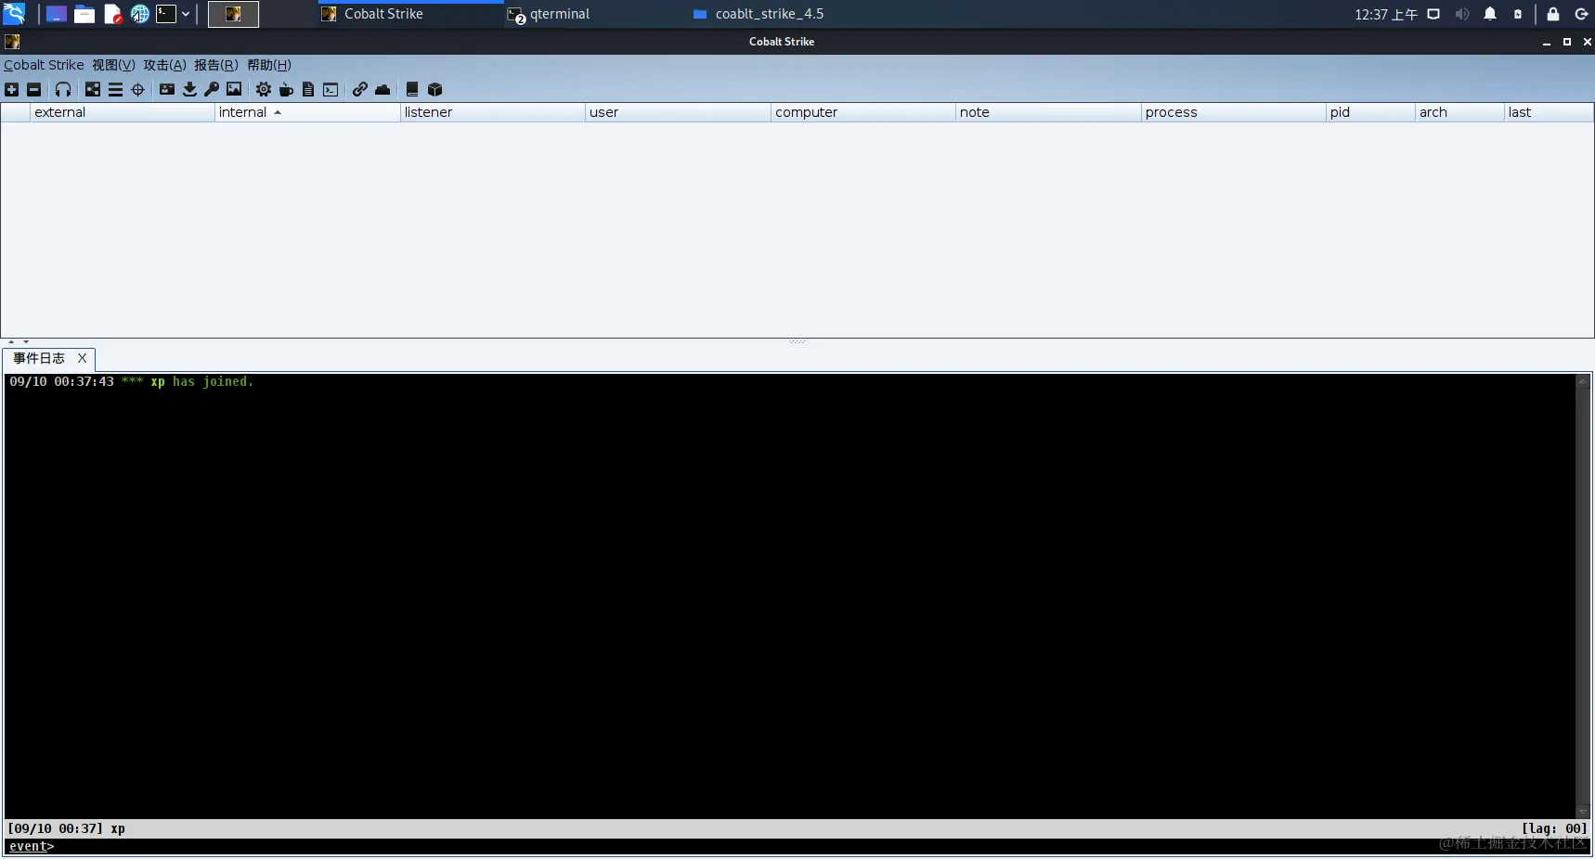Open the 帮助(H) help menu
The height and width of the screenshot is (859, 1595).
point(269,65)
